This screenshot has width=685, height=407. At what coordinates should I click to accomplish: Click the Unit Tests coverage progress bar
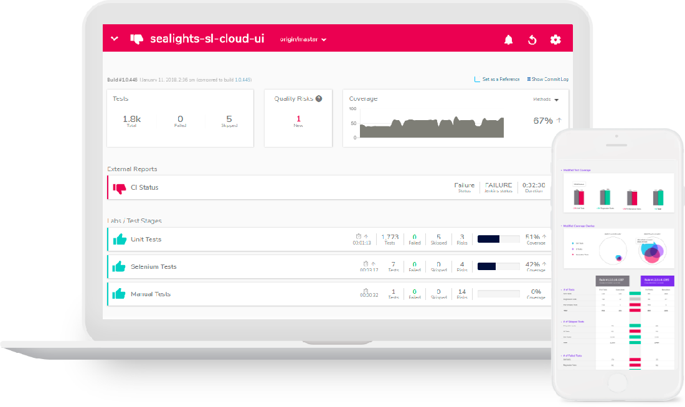[x=498, y=239]
